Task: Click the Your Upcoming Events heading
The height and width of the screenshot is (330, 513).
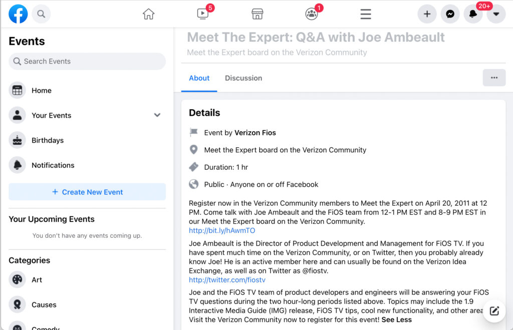Action: point(52,219)
